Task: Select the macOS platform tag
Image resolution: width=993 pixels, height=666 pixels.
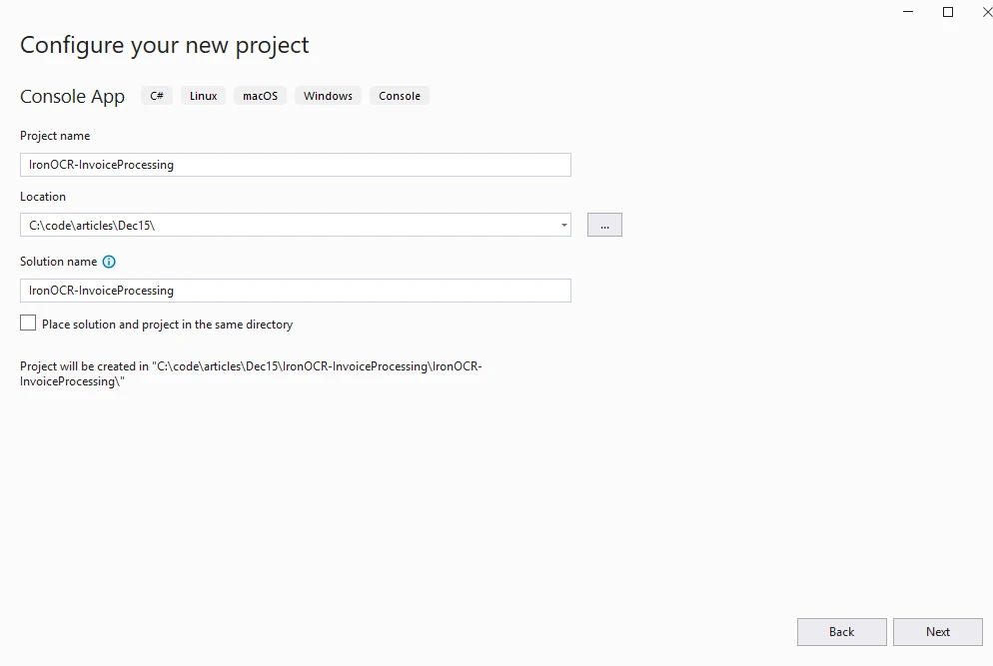Action: click(260, 96)
